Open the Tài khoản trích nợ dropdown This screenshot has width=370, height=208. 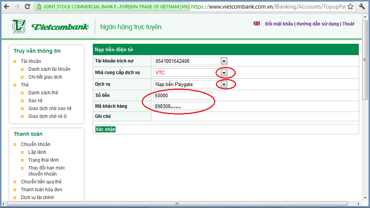click(224, 61)
